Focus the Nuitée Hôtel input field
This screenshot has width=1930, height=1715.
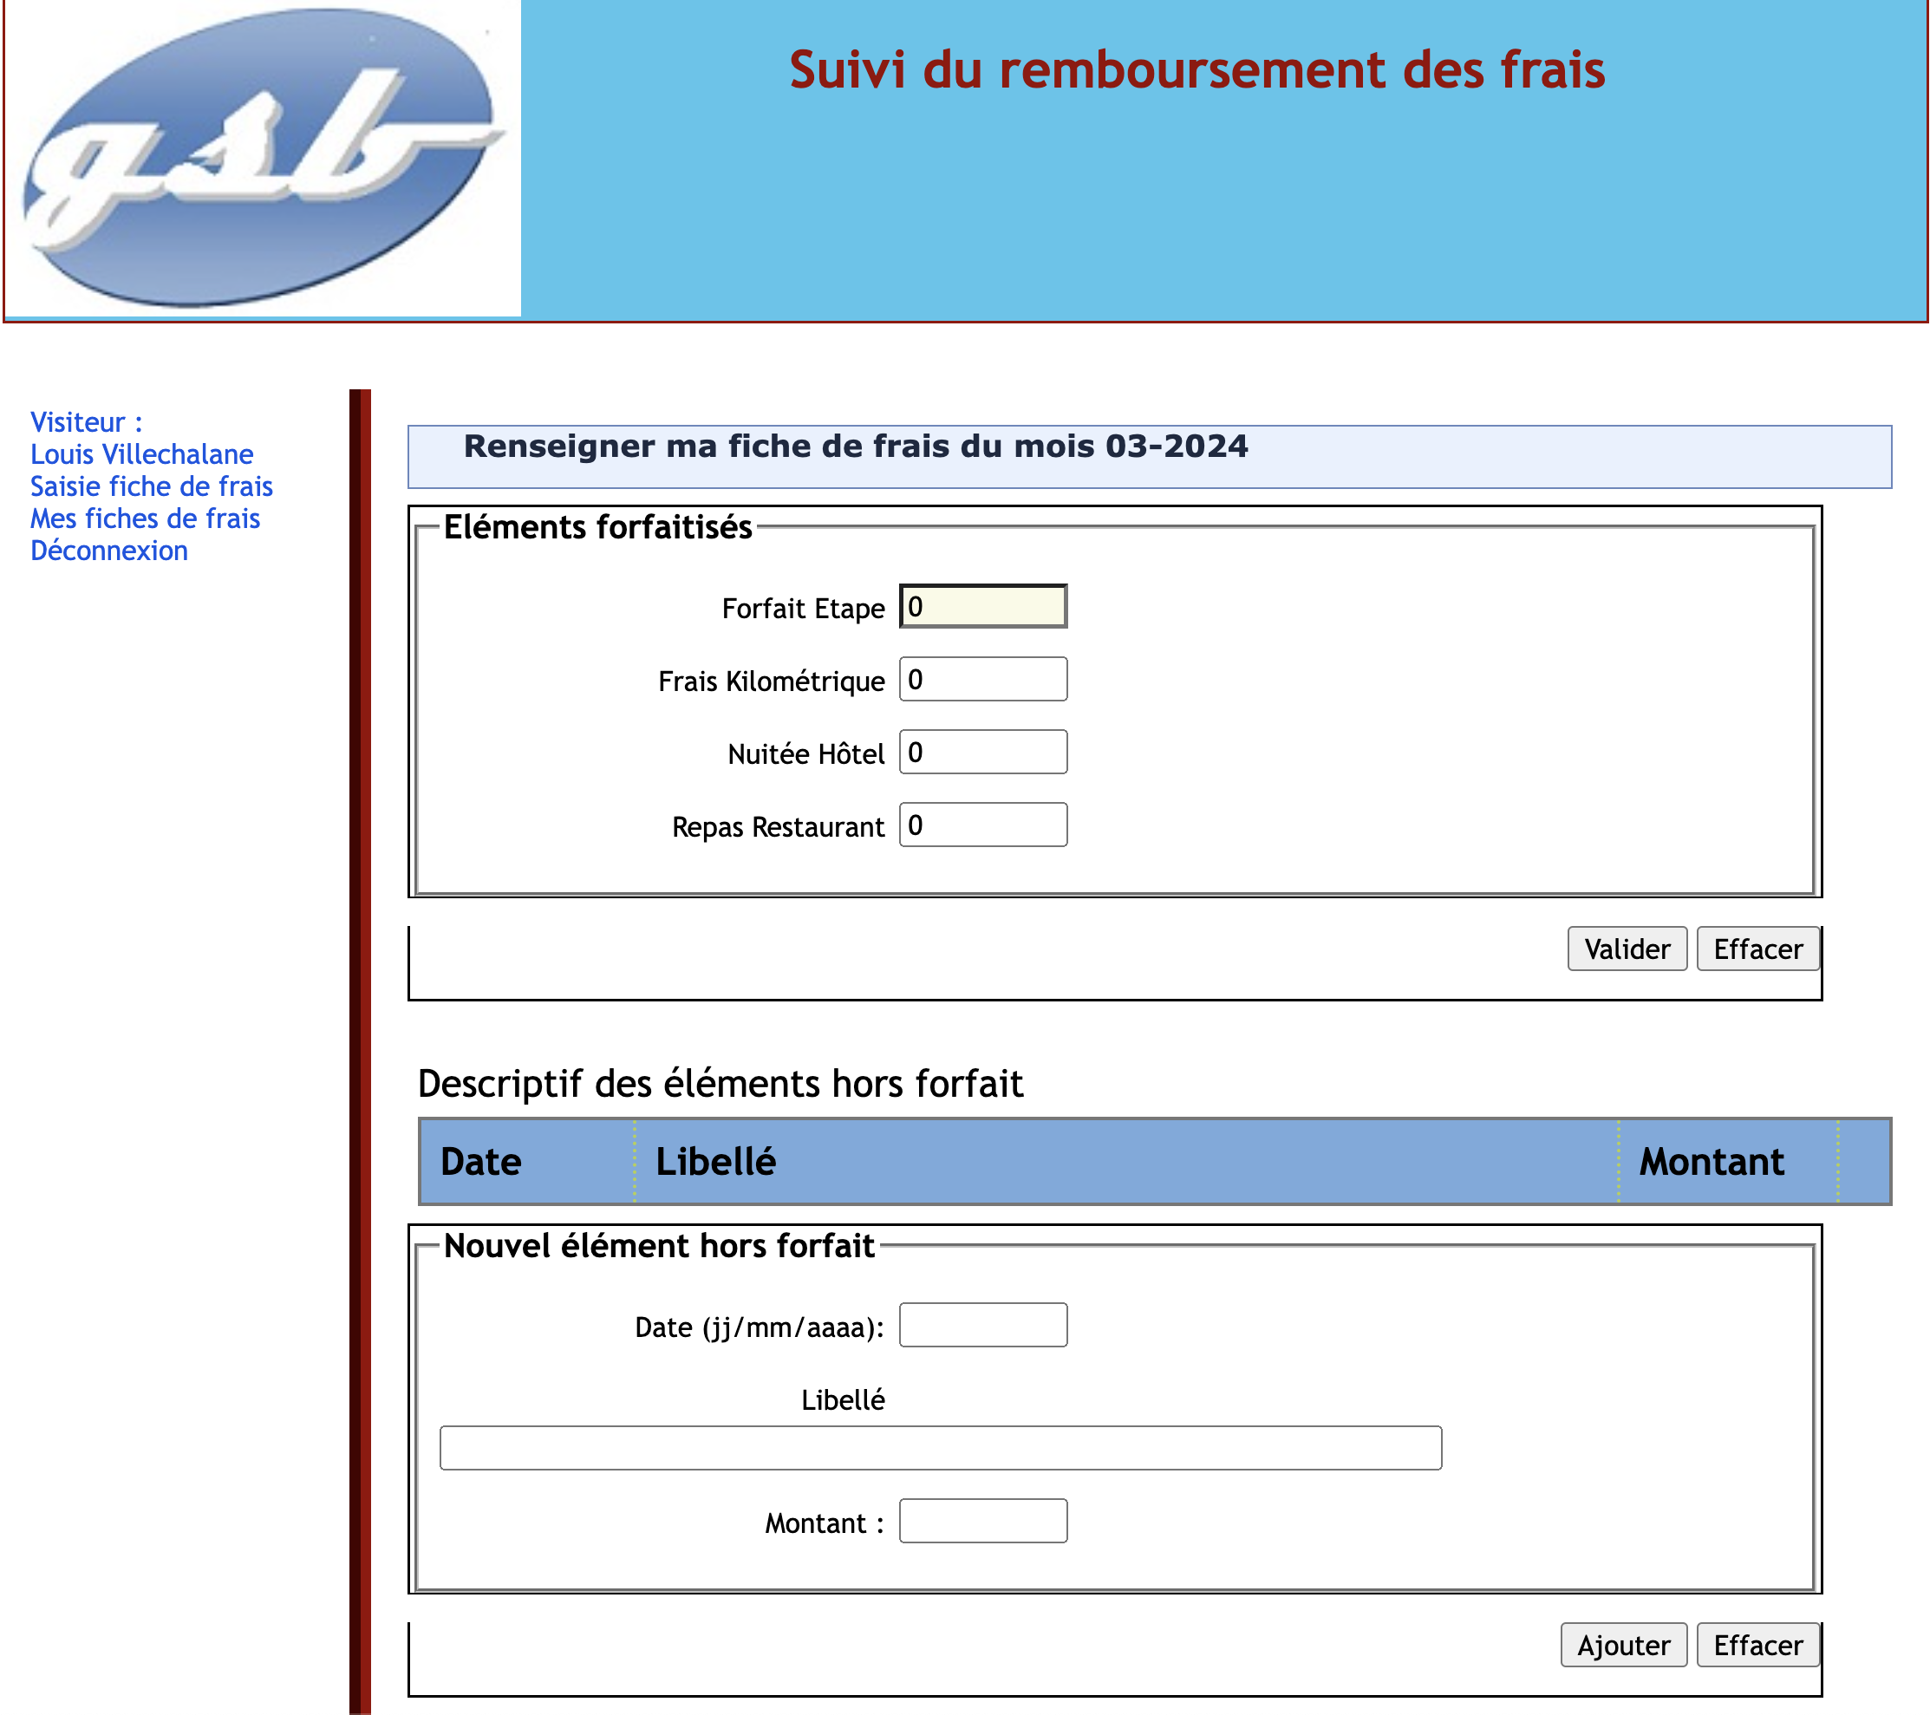tap(982, 752)
